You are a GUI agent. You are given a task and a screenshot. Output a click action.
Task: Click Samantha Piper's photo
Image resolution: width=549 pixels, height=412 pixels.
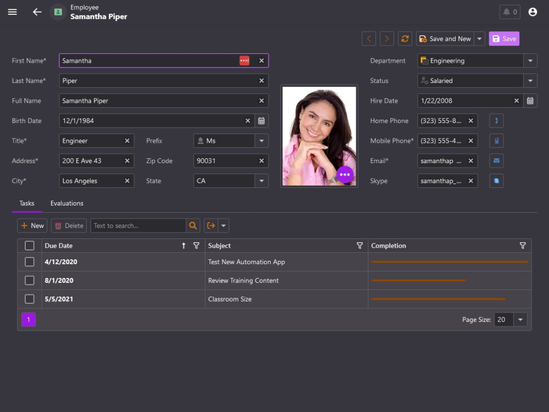(x=319, y=136)
